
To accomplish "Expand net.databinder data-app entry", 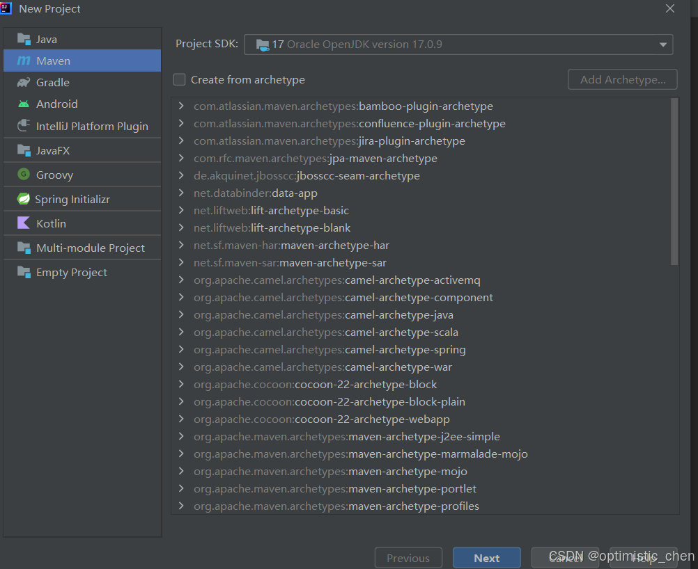I will (181, 193).
